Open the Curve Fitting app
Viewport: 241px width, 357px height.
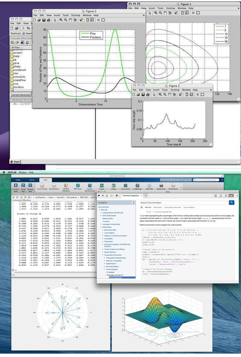pos(42,186)
